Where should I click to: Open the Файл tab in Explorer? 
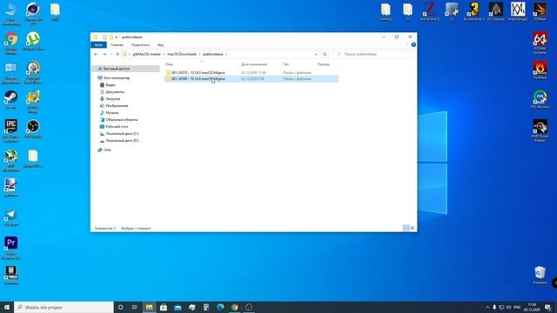click(98, 45)
